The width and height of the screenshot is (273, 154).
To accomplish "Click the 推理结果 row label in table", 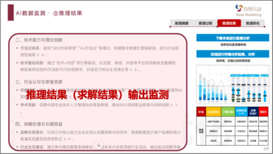I will click(201, 131).
